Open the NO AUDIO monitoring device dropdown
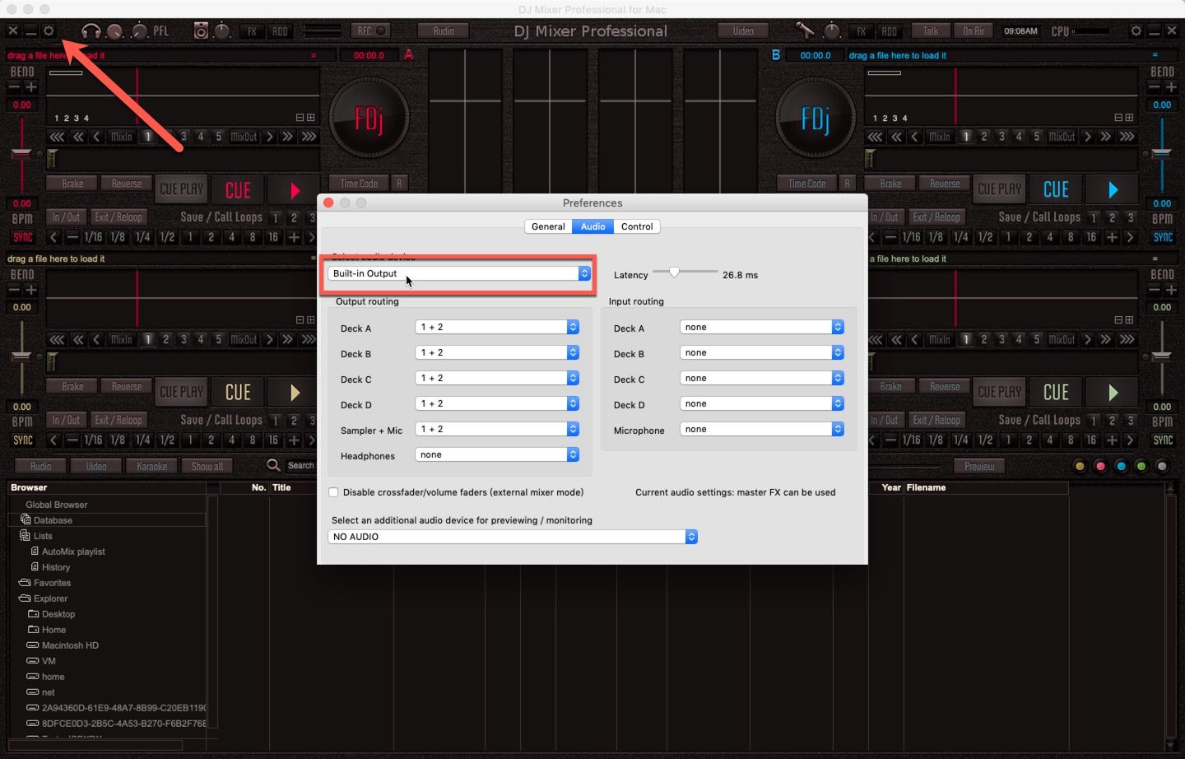This screenshot has height=759, width=1185. (x=513, y=537)
